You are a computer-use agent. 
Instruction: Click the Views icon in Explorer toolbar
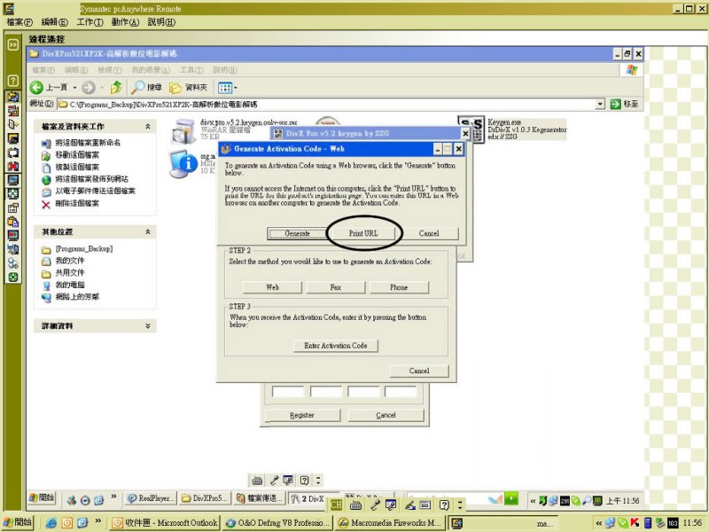[225, 87]
